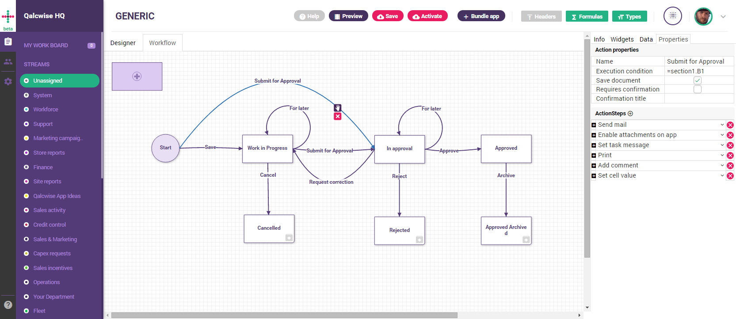736x319 pixels.
Task: Add a new action step with the plus icon
Action: (630, 114)
